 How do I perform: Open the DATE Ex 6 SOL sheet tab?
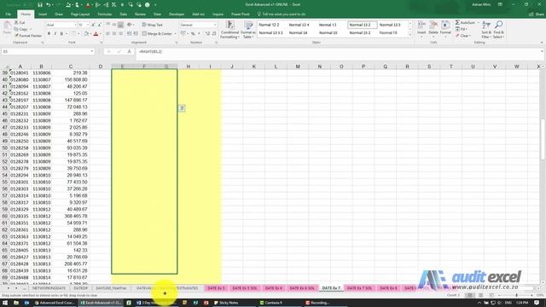point(302,288)
